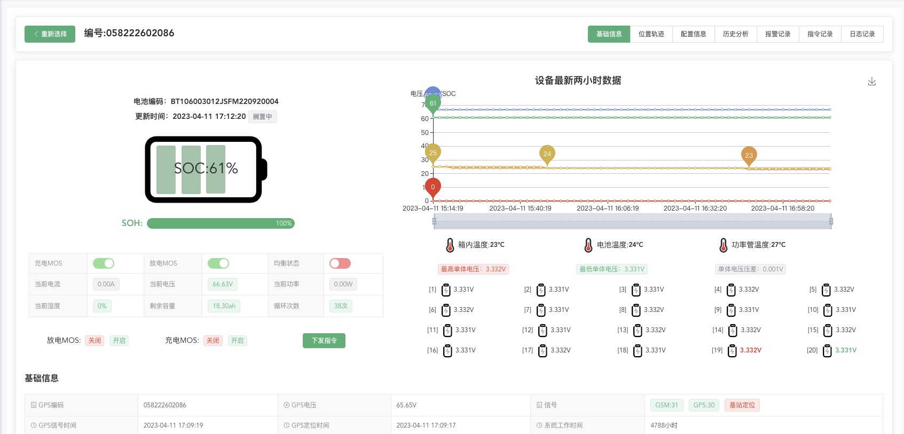
Task: Click the SOC 61 chart marker pin
Action: pyautogui.click(x=433, y=104)
